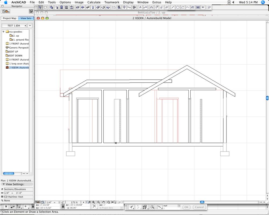The width and height of the screenshot is (269, 215).
Task: Activate the Camera tool at toolbar end
Action: 209,8
